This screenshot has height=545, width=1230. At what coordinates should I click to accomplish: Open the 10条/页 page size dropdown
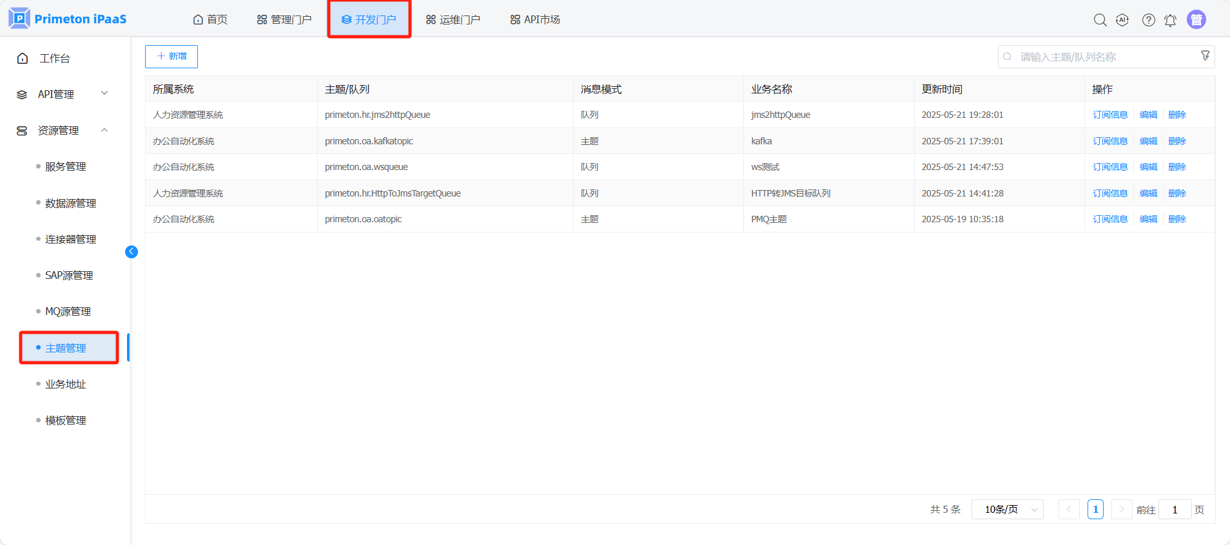tap(1007, 510)
